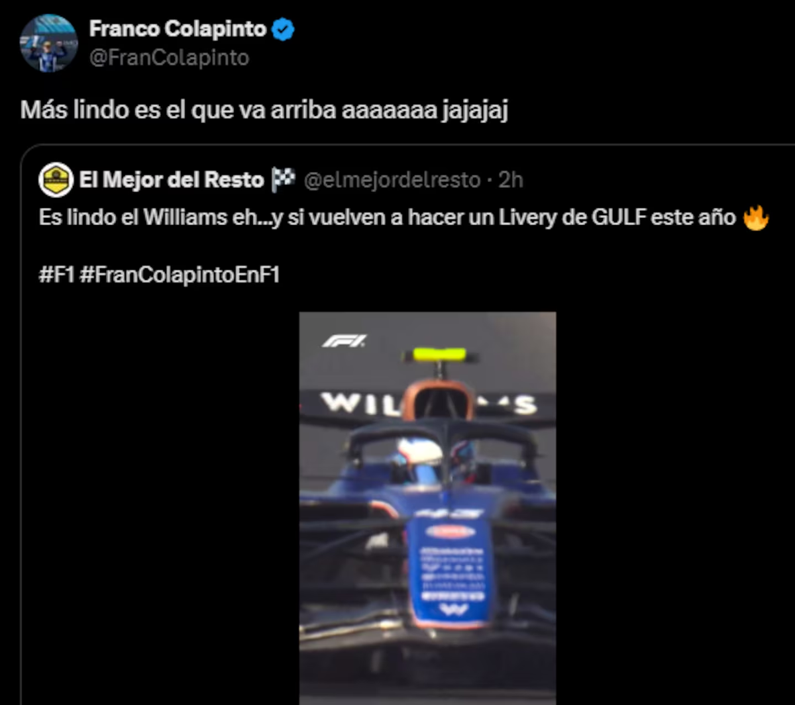This screenshot has width=795, height=705.
Task: Click the 'Más lindo es el que' tweet text
Action: point(264,110)
